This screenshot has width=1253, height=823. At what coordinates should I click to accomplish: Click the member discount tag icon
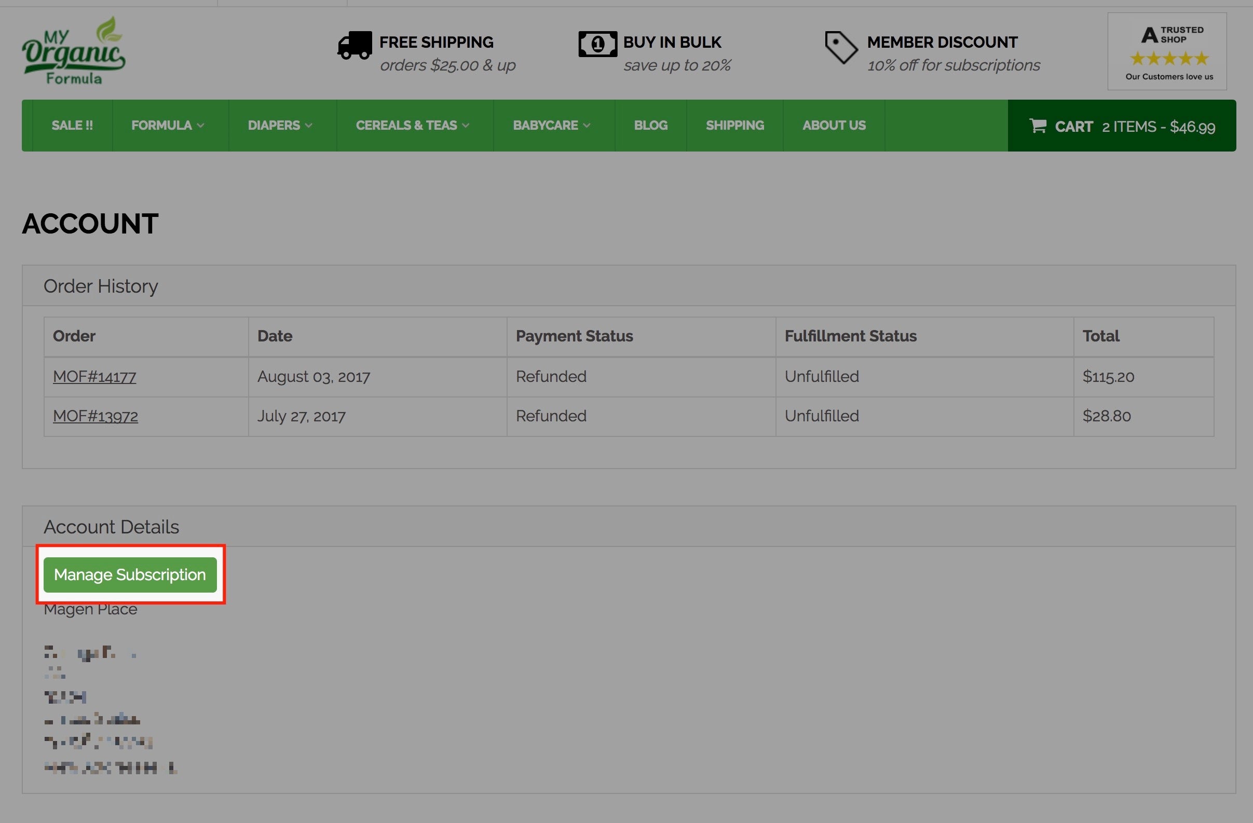(841, 47)
